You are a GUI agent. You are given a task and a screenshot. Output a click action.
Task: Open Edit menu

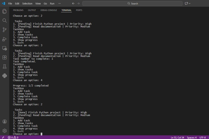click(x=17, y=4)
